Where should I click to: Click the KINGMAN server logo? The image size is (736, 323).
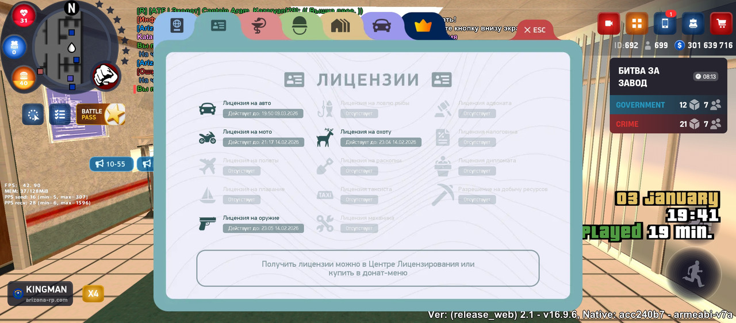pos(40,293)
